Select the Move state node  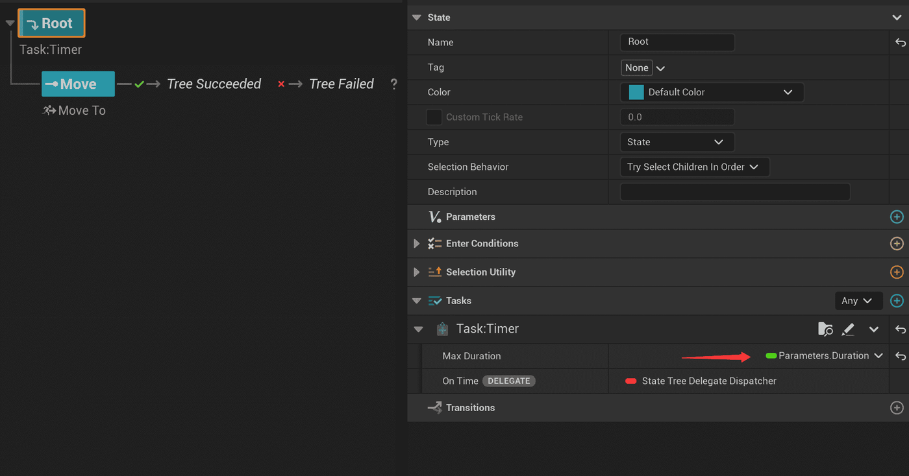click(x=78, y=84)
